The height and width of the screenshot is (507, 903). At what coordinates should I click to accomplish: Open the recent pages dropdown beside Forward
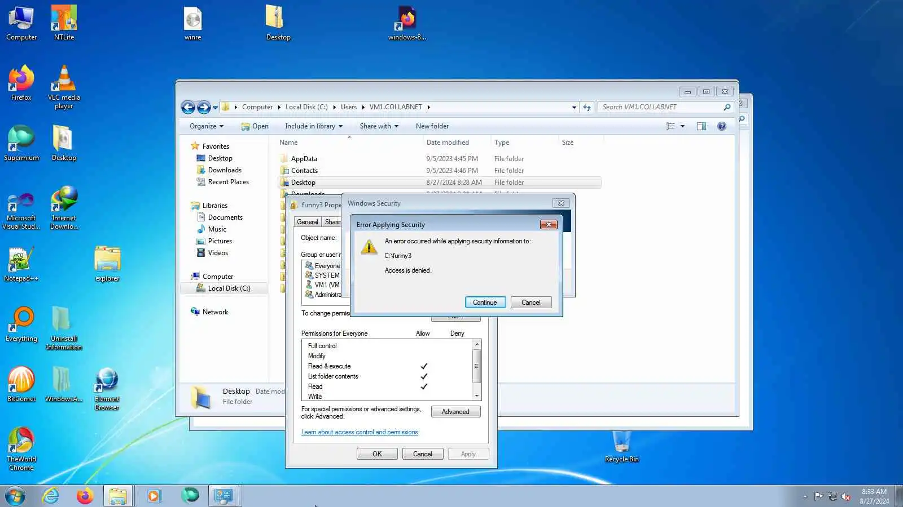pos(215,107)
